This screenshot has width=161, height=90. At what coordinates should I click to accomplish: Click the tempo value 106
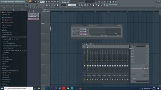tap(42, 2)
